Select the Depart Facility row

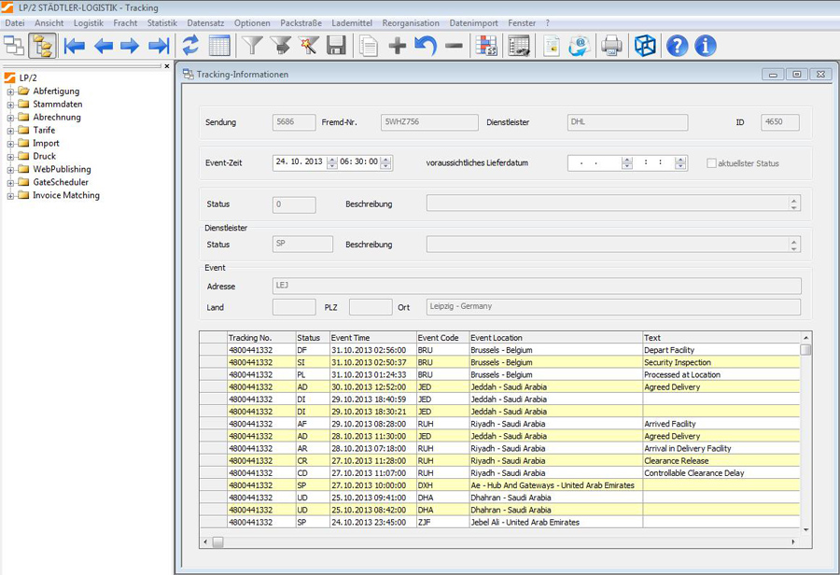click(500, 350)
